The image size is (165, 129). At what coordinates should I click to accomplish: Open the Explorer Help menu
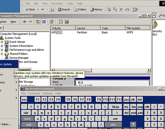pyautogui.click(x=80, y=3)
